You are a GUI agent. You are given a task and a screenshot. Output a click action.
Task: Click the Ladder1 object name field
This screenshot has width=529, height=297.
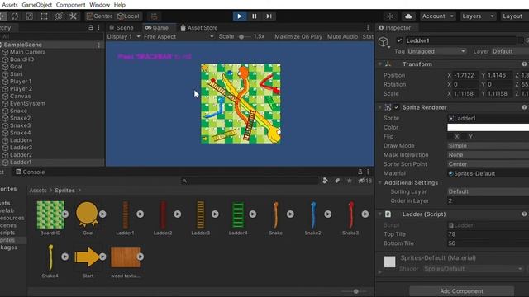[x=460, y=40]
